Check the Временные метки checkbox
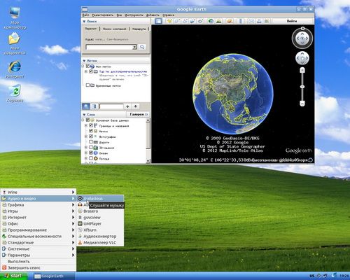This screenshot has height=280, width=350. point(87,85)
